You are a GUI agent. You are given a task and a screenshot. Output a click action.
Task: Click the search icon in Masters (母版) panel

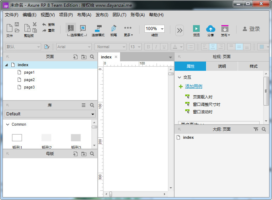coord(92,154)
